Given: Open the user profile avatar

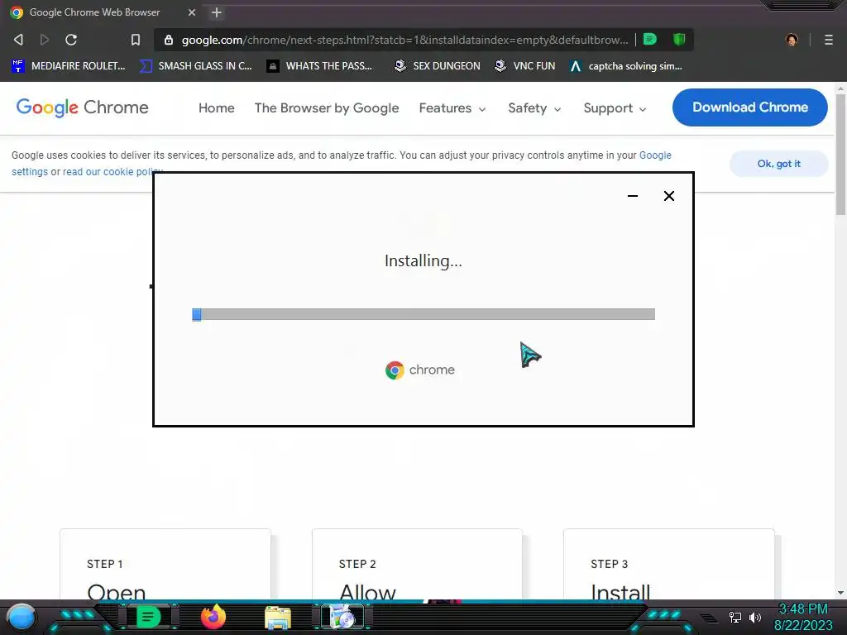Looking at the screenshot, I should 792,40.
